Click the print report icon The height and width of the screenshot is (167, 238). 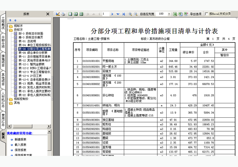(63, 14)
